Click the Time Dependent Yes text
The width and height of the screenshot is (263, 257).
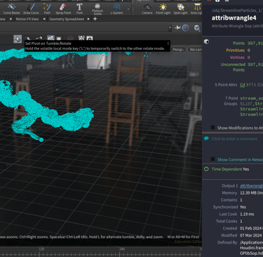click(230, 169)
